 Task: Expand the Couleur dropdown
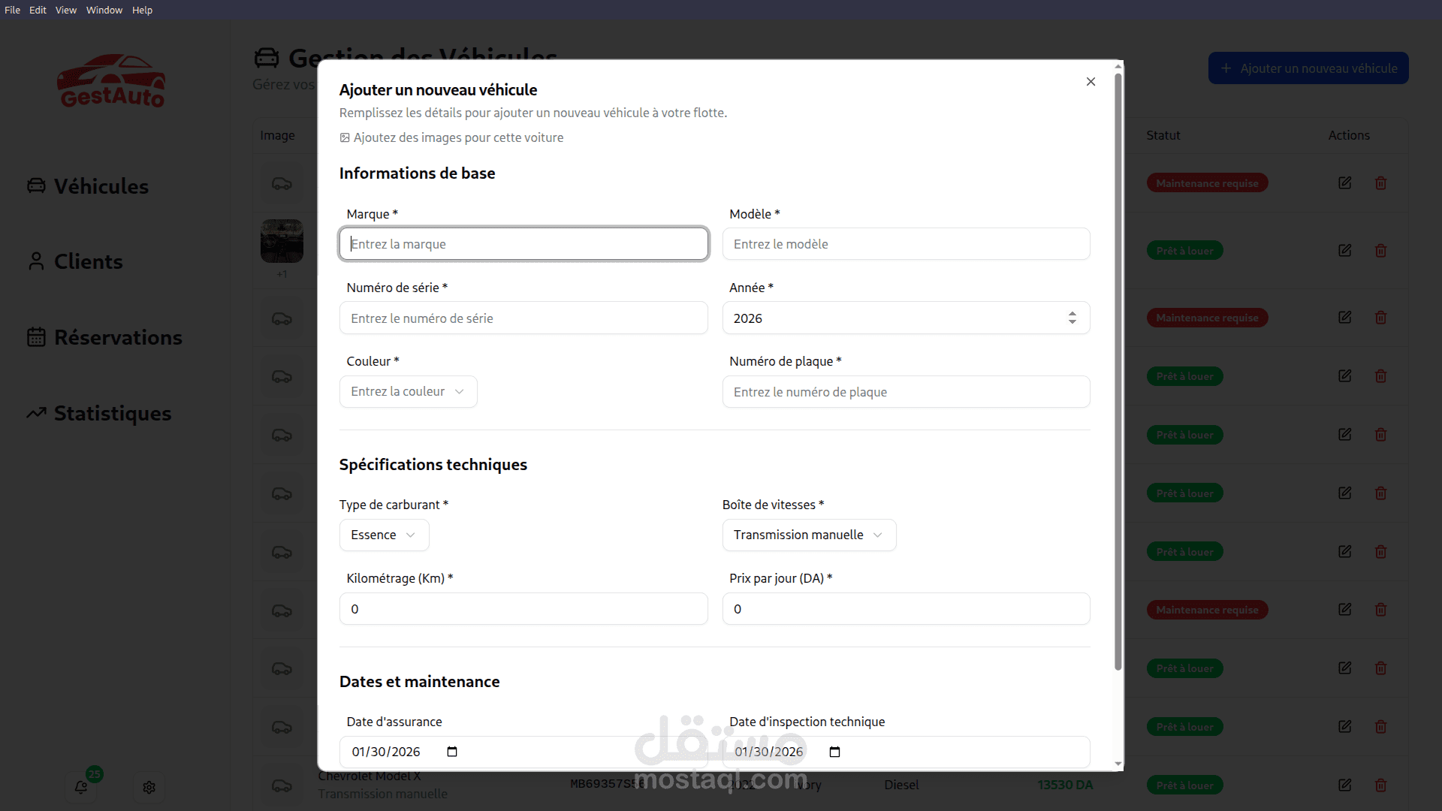coord(408,392)
